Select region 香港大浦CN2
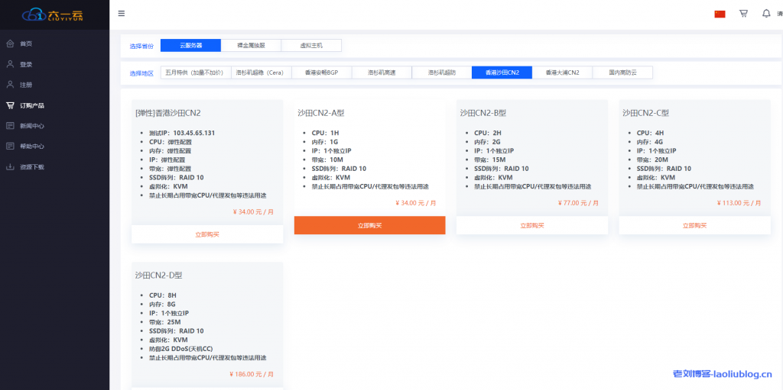 562,73
